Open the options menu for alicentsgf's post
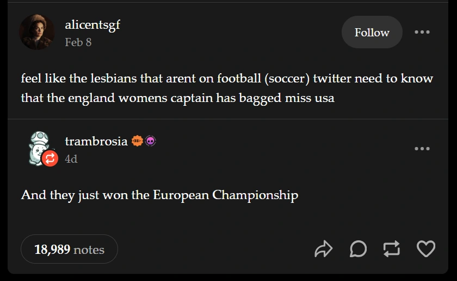 coord(422,33)
